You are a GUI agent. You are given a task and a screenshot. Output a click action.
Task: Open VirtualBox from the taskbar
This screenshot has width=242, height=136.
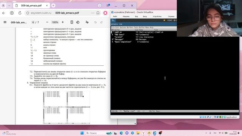click(155, 133)
